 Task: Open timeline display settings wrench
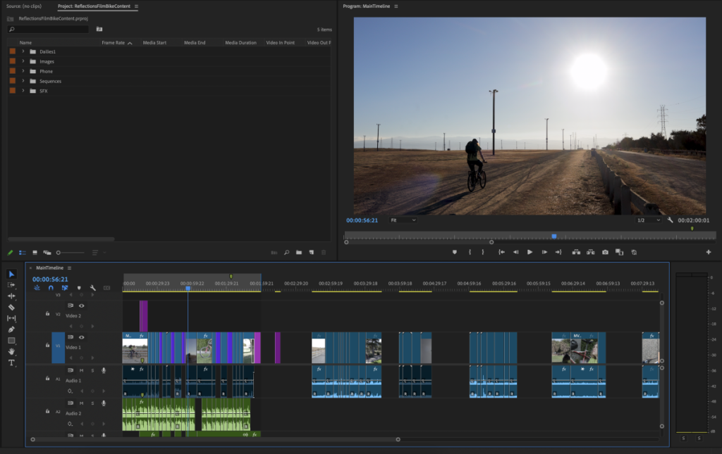click(92, 288)
